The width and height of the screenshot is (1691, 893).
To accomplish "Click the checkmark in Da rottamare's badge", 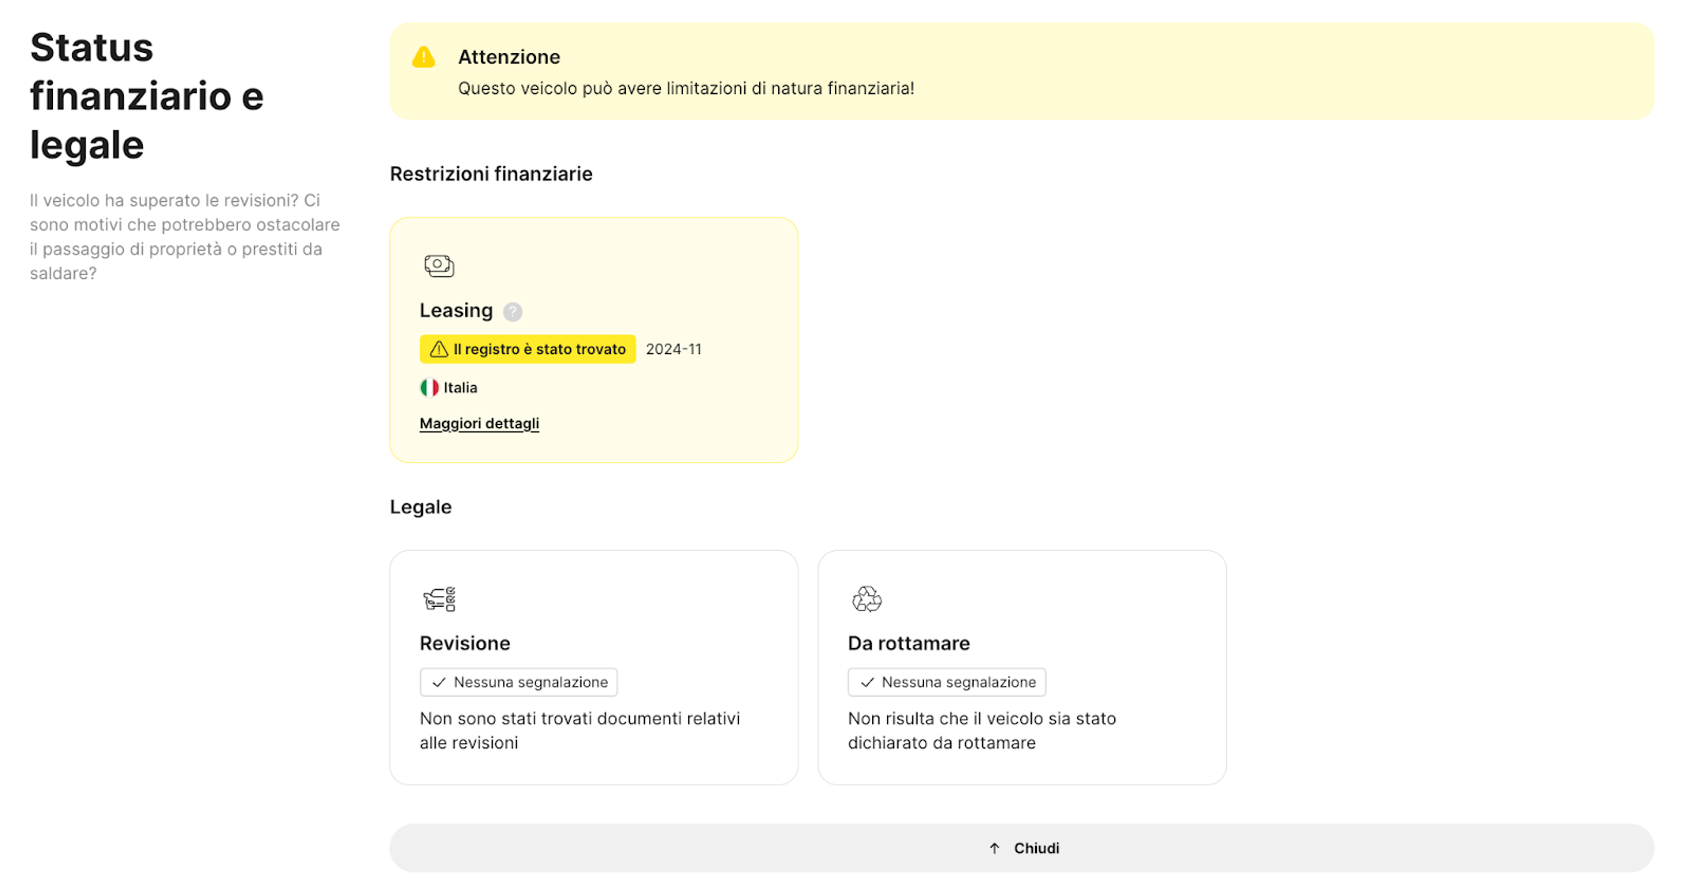I will coord(867,682).
